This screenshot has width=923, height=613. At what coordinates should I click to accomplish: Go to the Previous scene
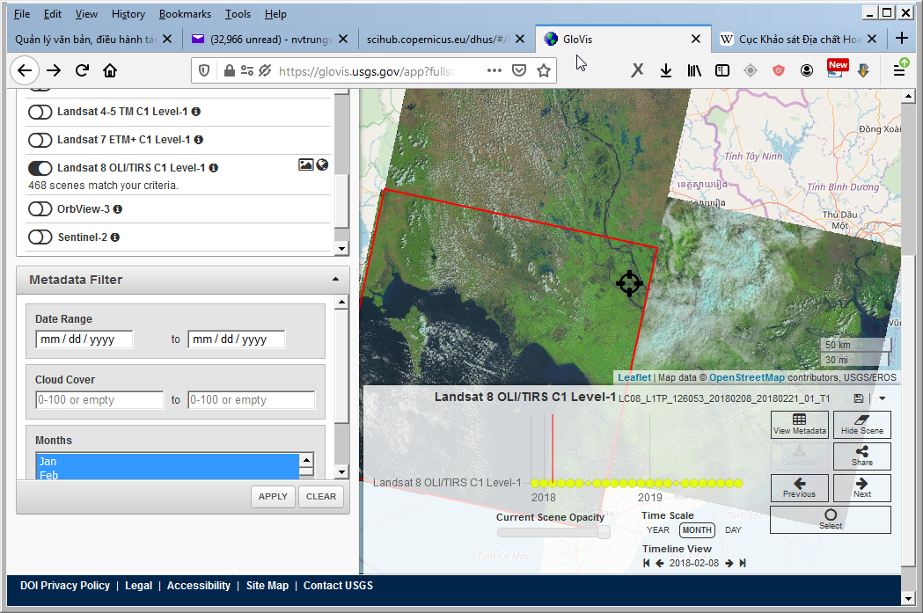[800, 488]
